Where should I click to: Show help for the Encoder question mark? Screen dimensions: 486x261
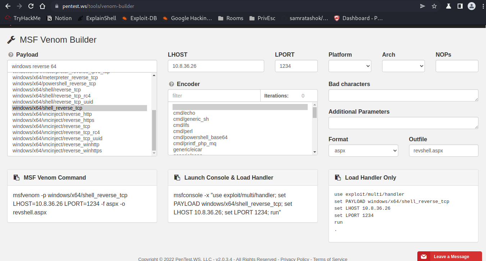tap(171, 84)
